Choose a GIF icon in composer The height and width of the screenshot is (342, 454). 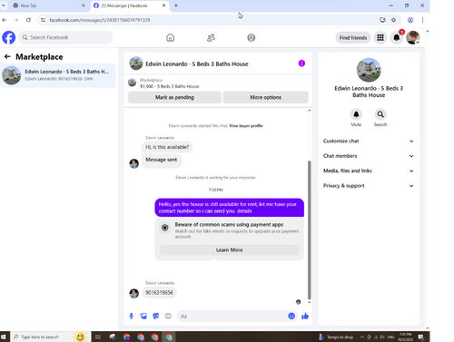(168, 316)
